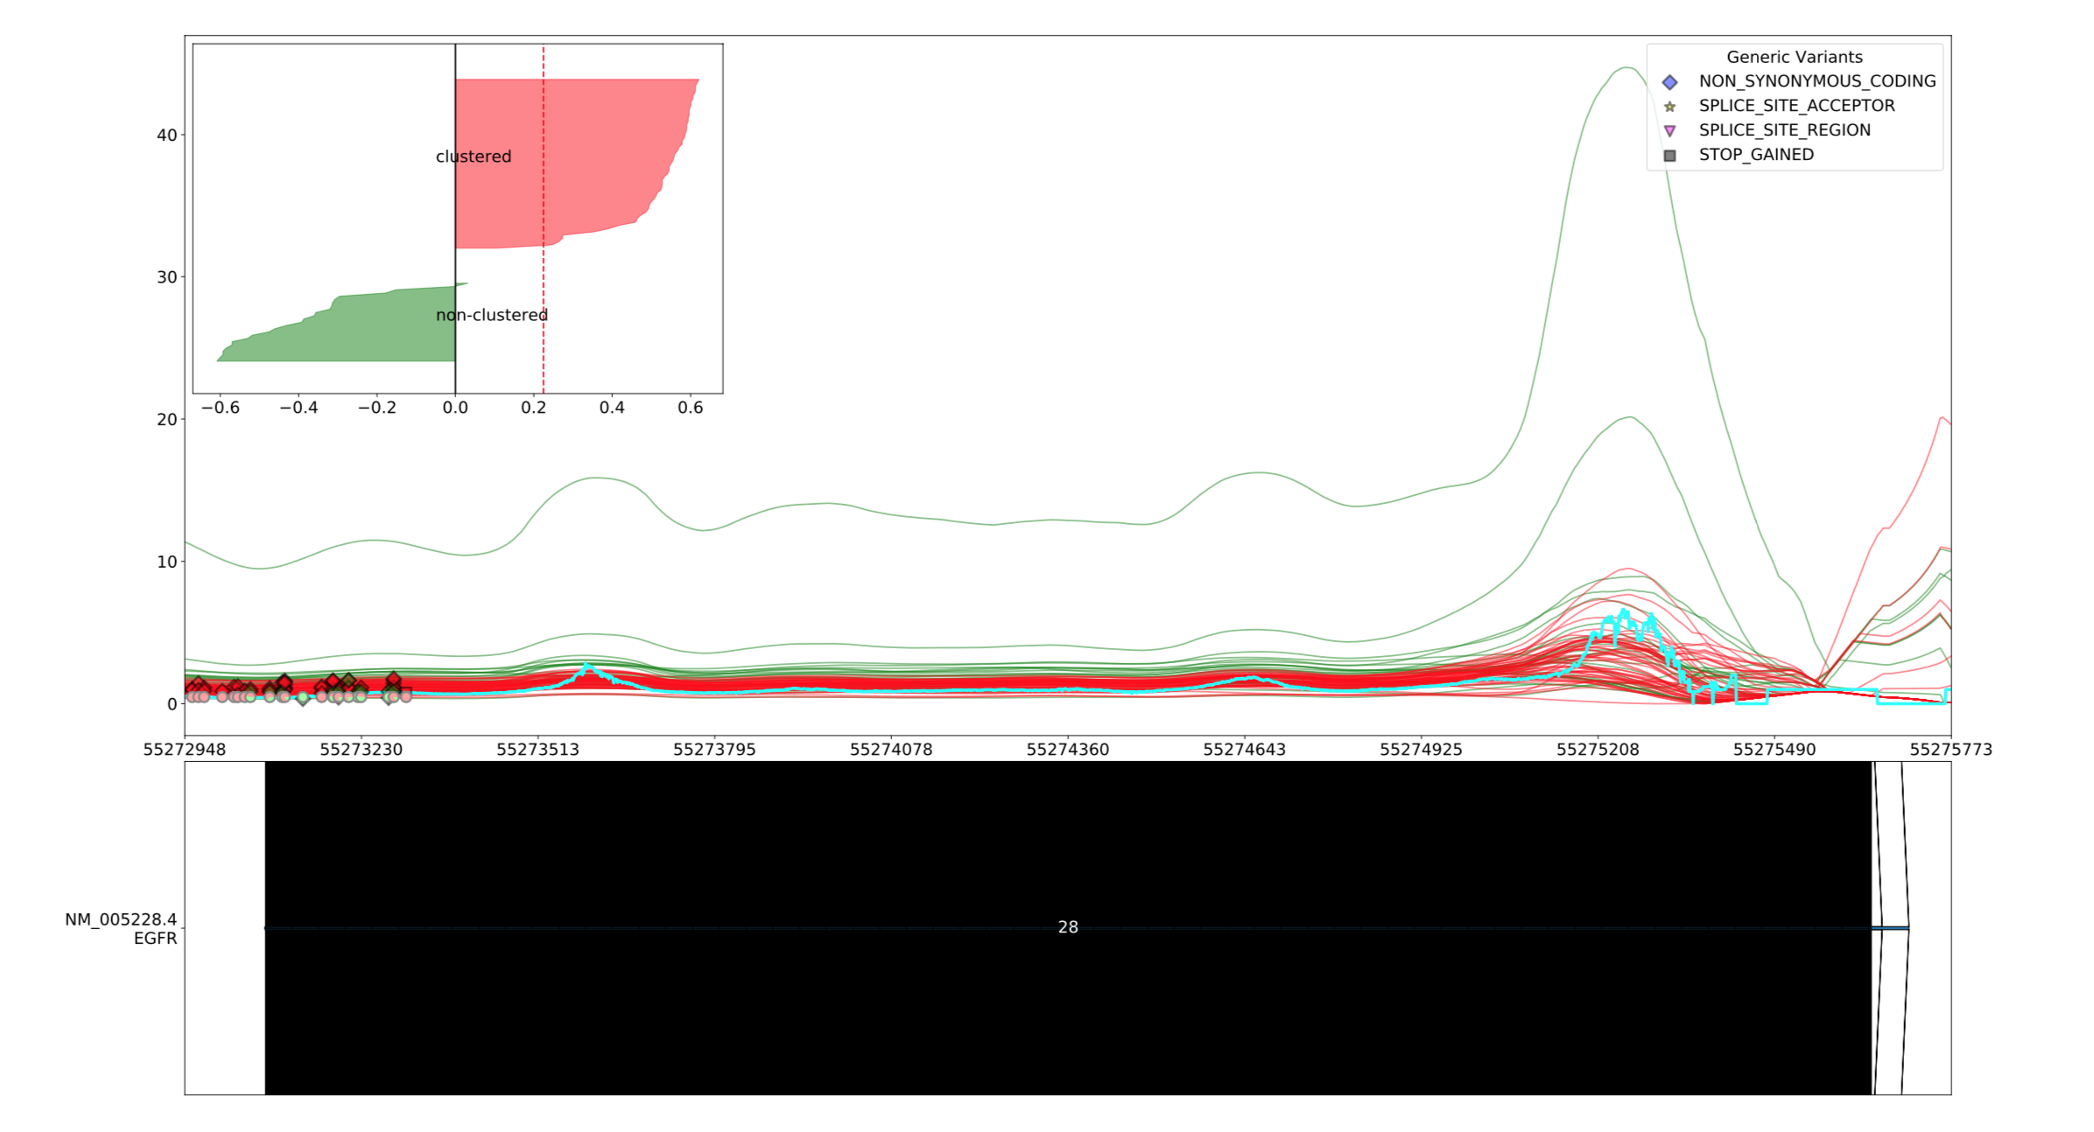Viewport: 2094px width, 1132px height.
Task: Click the inset x-axis tick label 0.6
Action: tap(690, 408)
